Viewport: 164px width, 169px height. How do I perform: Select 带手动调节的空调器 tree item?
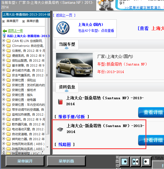28,110
